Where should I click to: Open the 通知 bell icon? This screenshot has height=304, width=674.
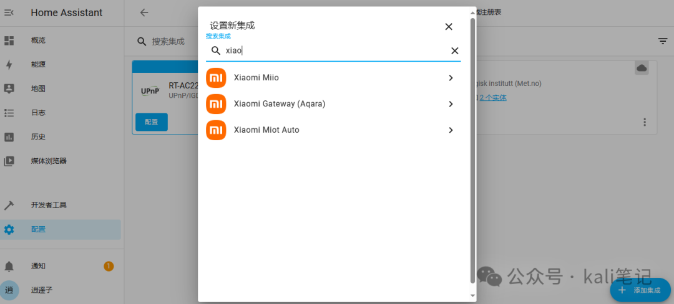tap(9, 266)
